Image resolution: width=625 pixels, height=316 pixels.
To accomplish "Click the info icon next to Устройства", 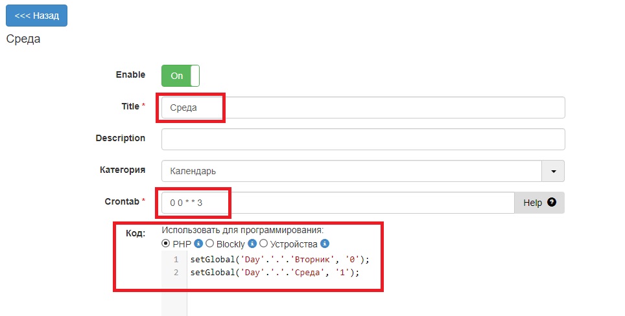I will [x=325, y=244].
